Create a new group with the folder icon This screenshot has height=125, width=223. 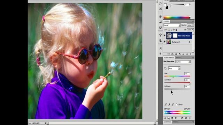coord(183,54)
